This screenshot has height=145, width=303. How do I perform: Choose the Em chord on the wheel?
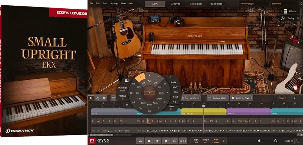pyautogui.click(x=155, y=82)
